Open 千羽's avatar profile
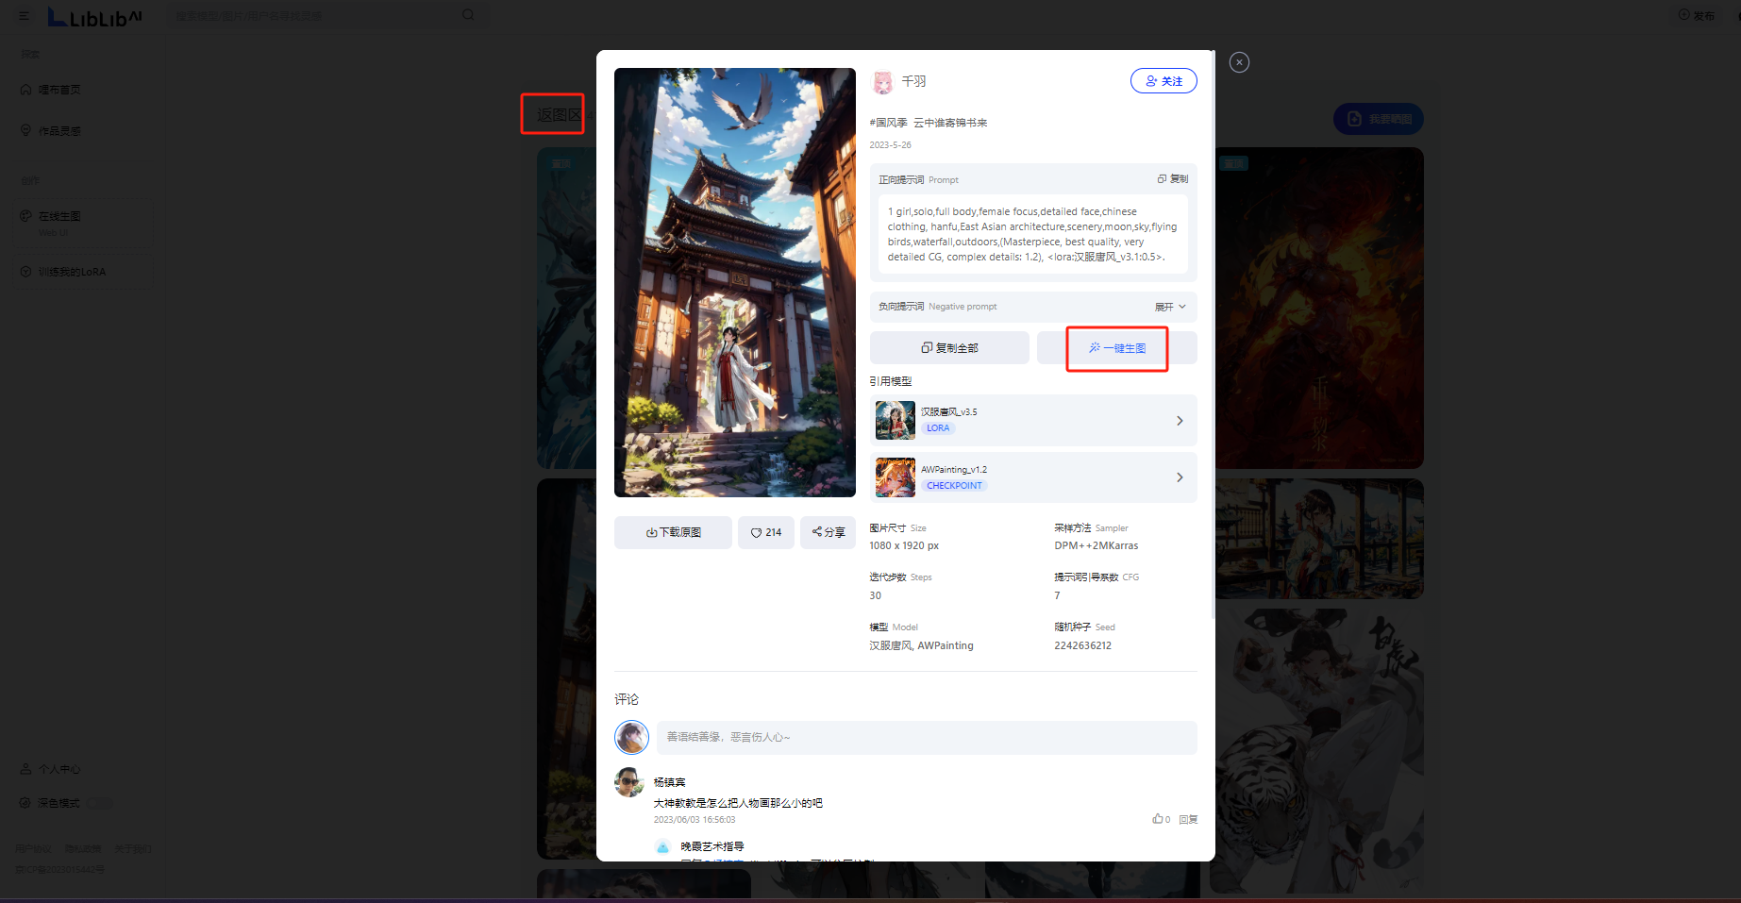The image size is (1741, 903). [882, 82]
